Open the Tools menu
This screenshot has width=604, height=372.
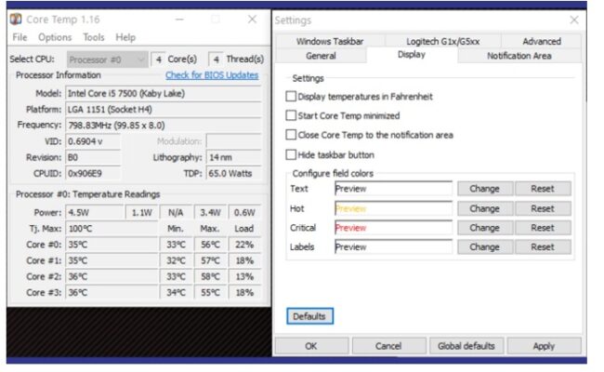coord(94,37)
